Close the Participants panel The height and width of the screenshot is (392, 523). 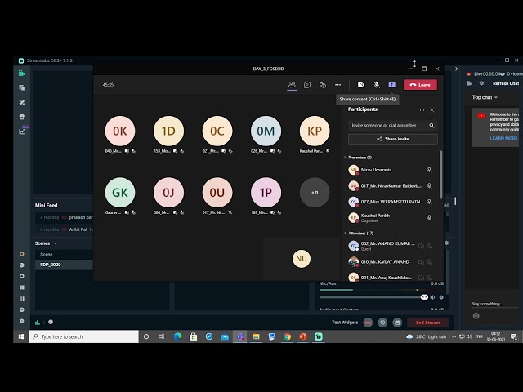tap(432, 110)
